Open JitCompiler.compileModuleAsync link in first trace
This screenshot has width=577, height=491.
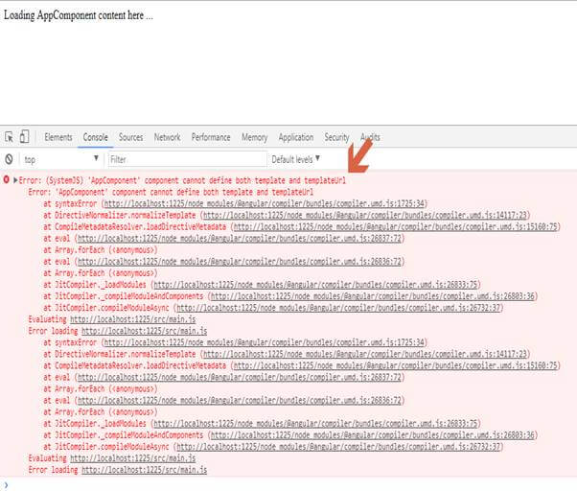click(339, 308)
